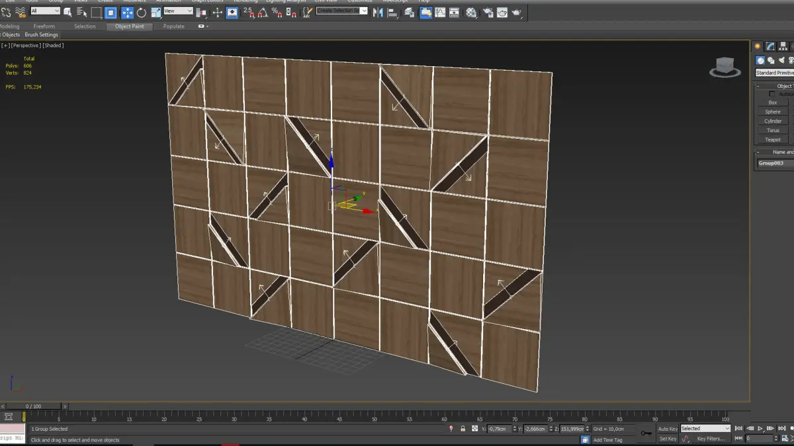Open the View reference coordinate dropdown
This screenshot has width=794, height=446.
(x=178, y=11)
